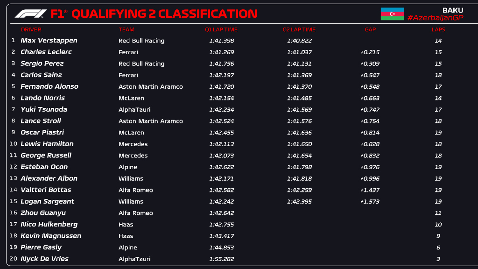Viewport: 478px width, 269px height.
Task: Click the TEAM column header
Action: [127, 29]
